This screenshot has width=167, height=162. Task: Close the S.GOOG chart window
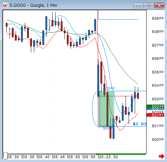[159, 5]
